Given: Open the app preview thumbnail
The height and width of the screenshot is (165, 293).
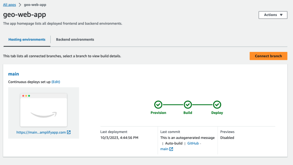Looking at the screenshot, I should click(43, 110).
